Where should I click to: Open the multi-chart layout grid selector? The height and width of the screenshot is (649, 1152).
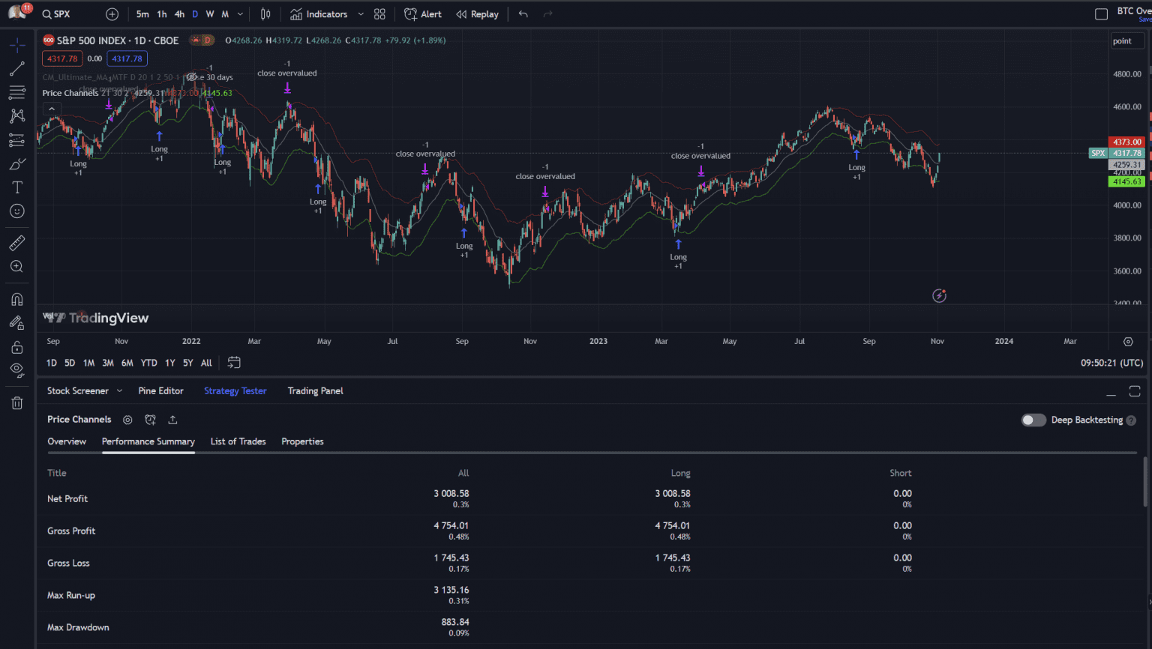tap(379, 13)
